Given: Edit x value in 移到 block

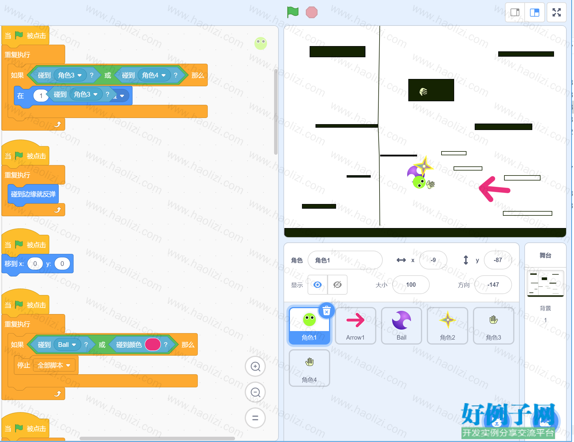Looking at the screenshot, I should (35, 264).
